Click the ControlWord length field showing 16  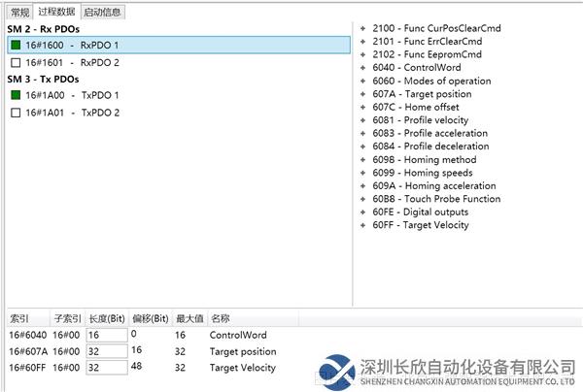tap(107, 335)
